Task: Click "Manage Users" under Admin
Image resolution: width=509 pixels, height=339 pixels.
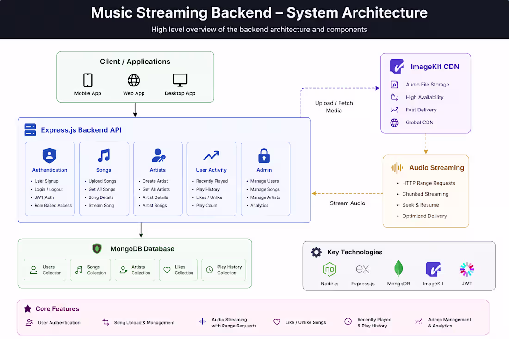Action: click(264, 181)
